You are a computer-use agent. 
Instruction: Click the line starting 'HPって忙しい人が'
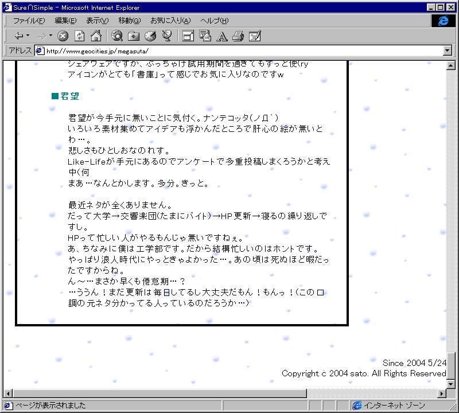(155, 237)
